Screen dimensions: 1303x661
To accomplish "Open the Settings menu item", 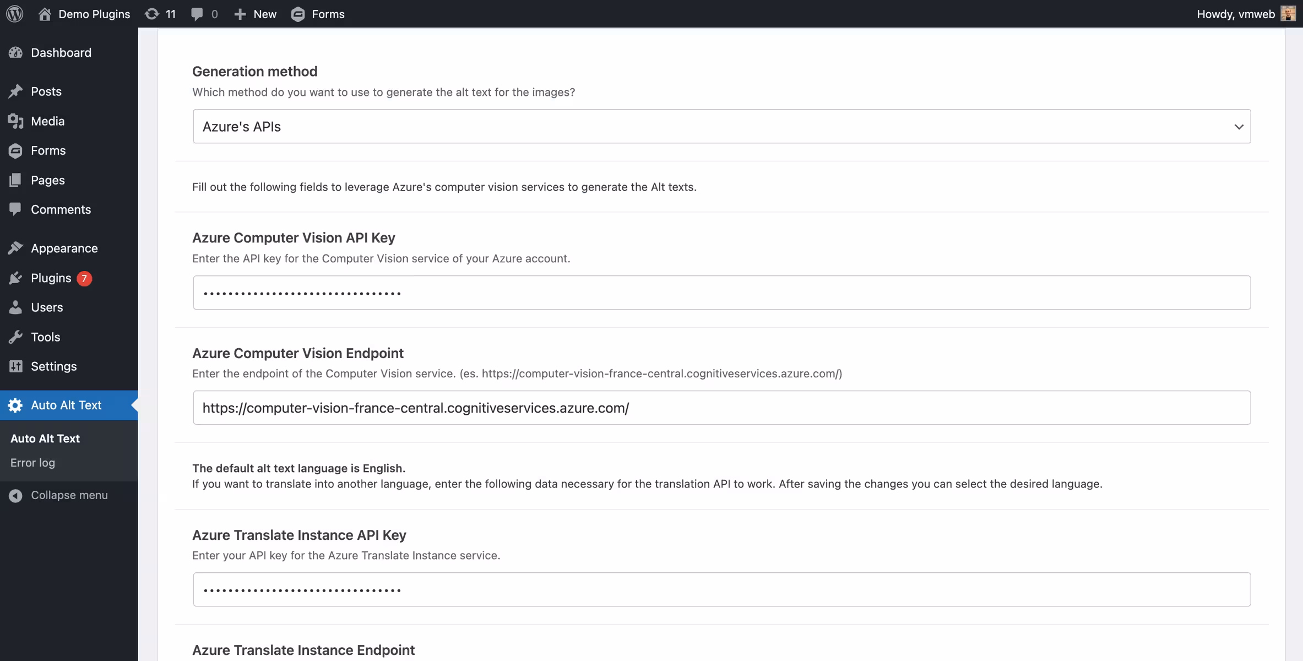I will 69,366.
